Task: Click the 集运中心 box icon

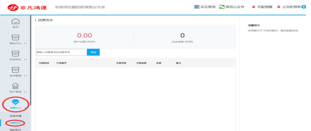Action: point(15,37)
